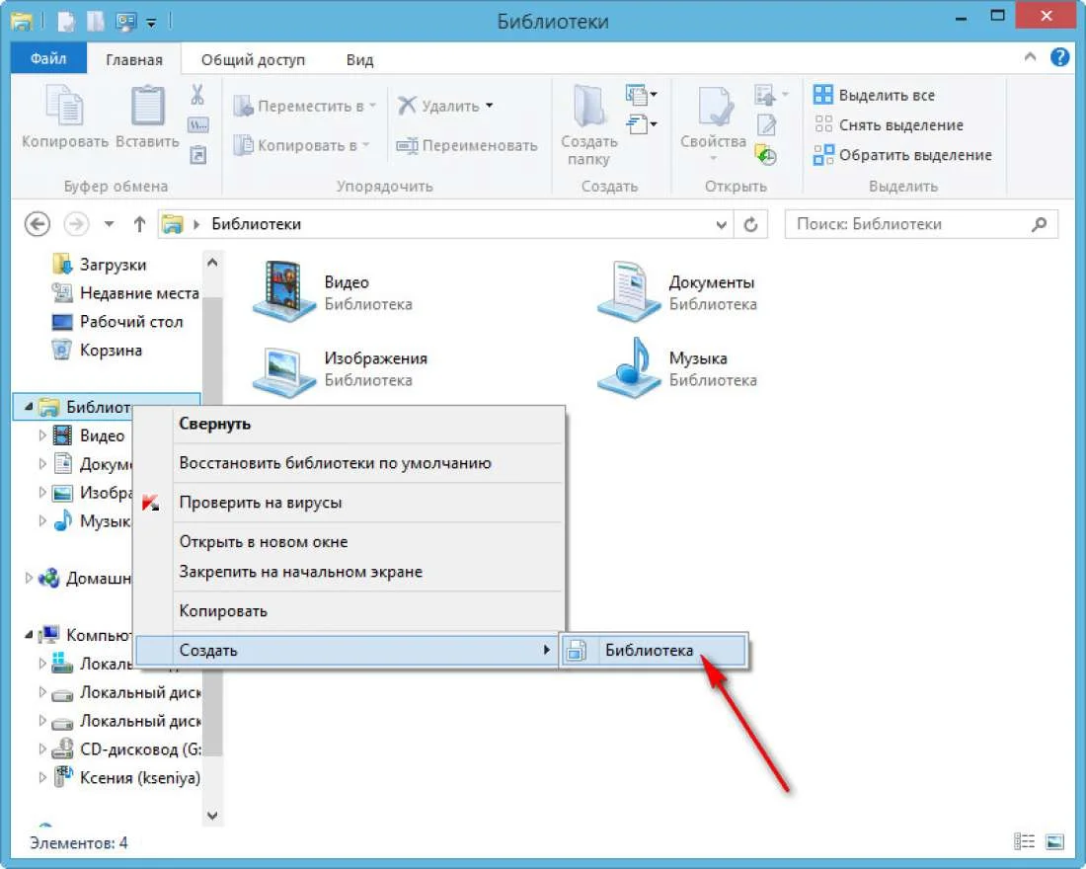Viewport: 1086px width, 869px height.
Task: Click the Paste shortcut icon in ribbon
Action: (198, 154)
